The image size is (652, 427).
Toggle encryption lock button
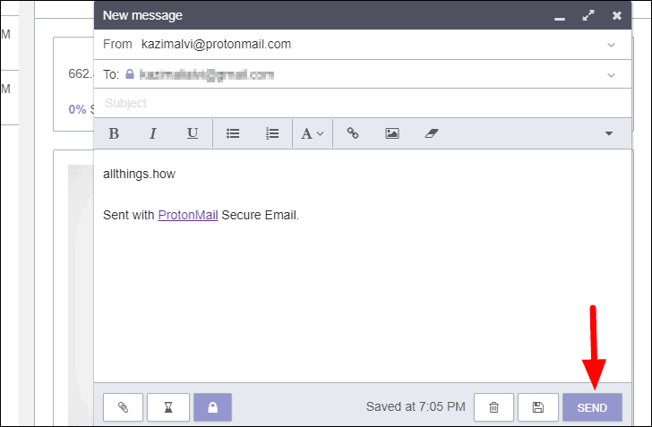click(212, 407)
